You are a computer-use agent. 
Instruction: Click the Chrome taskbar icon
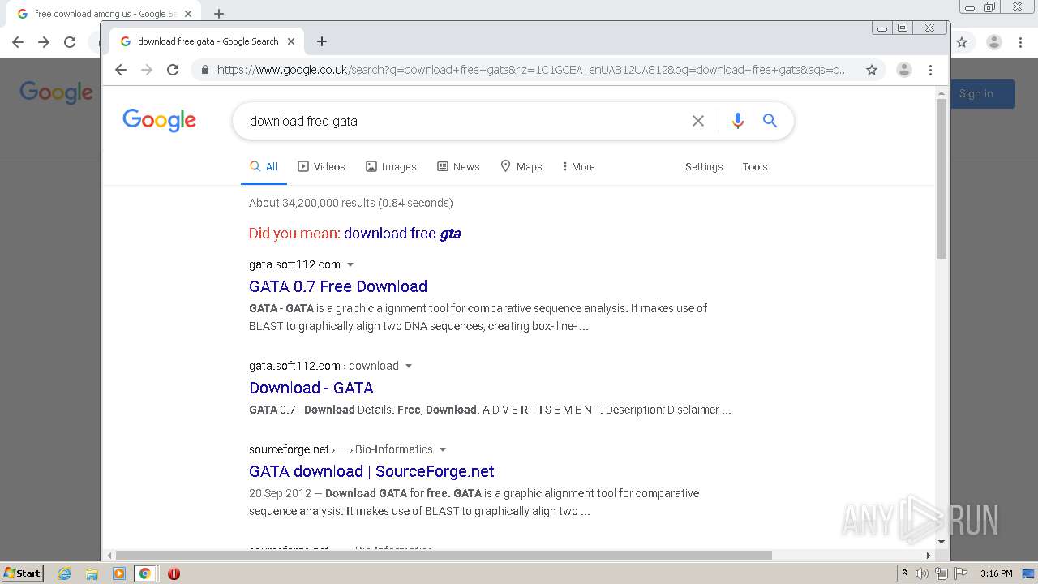(x=145, y=573)
